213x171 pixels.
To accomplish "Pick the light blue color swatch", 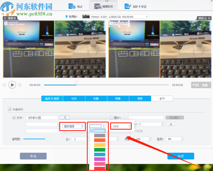I will 100,131.
